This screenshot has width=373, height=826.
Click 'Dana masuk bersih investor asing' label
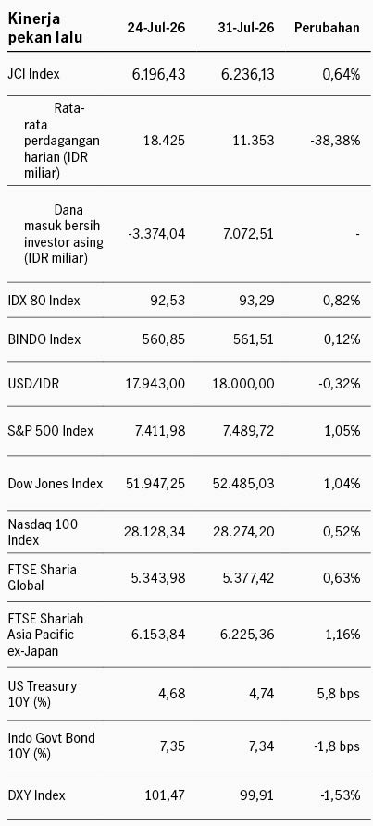[x=64, y=234]
